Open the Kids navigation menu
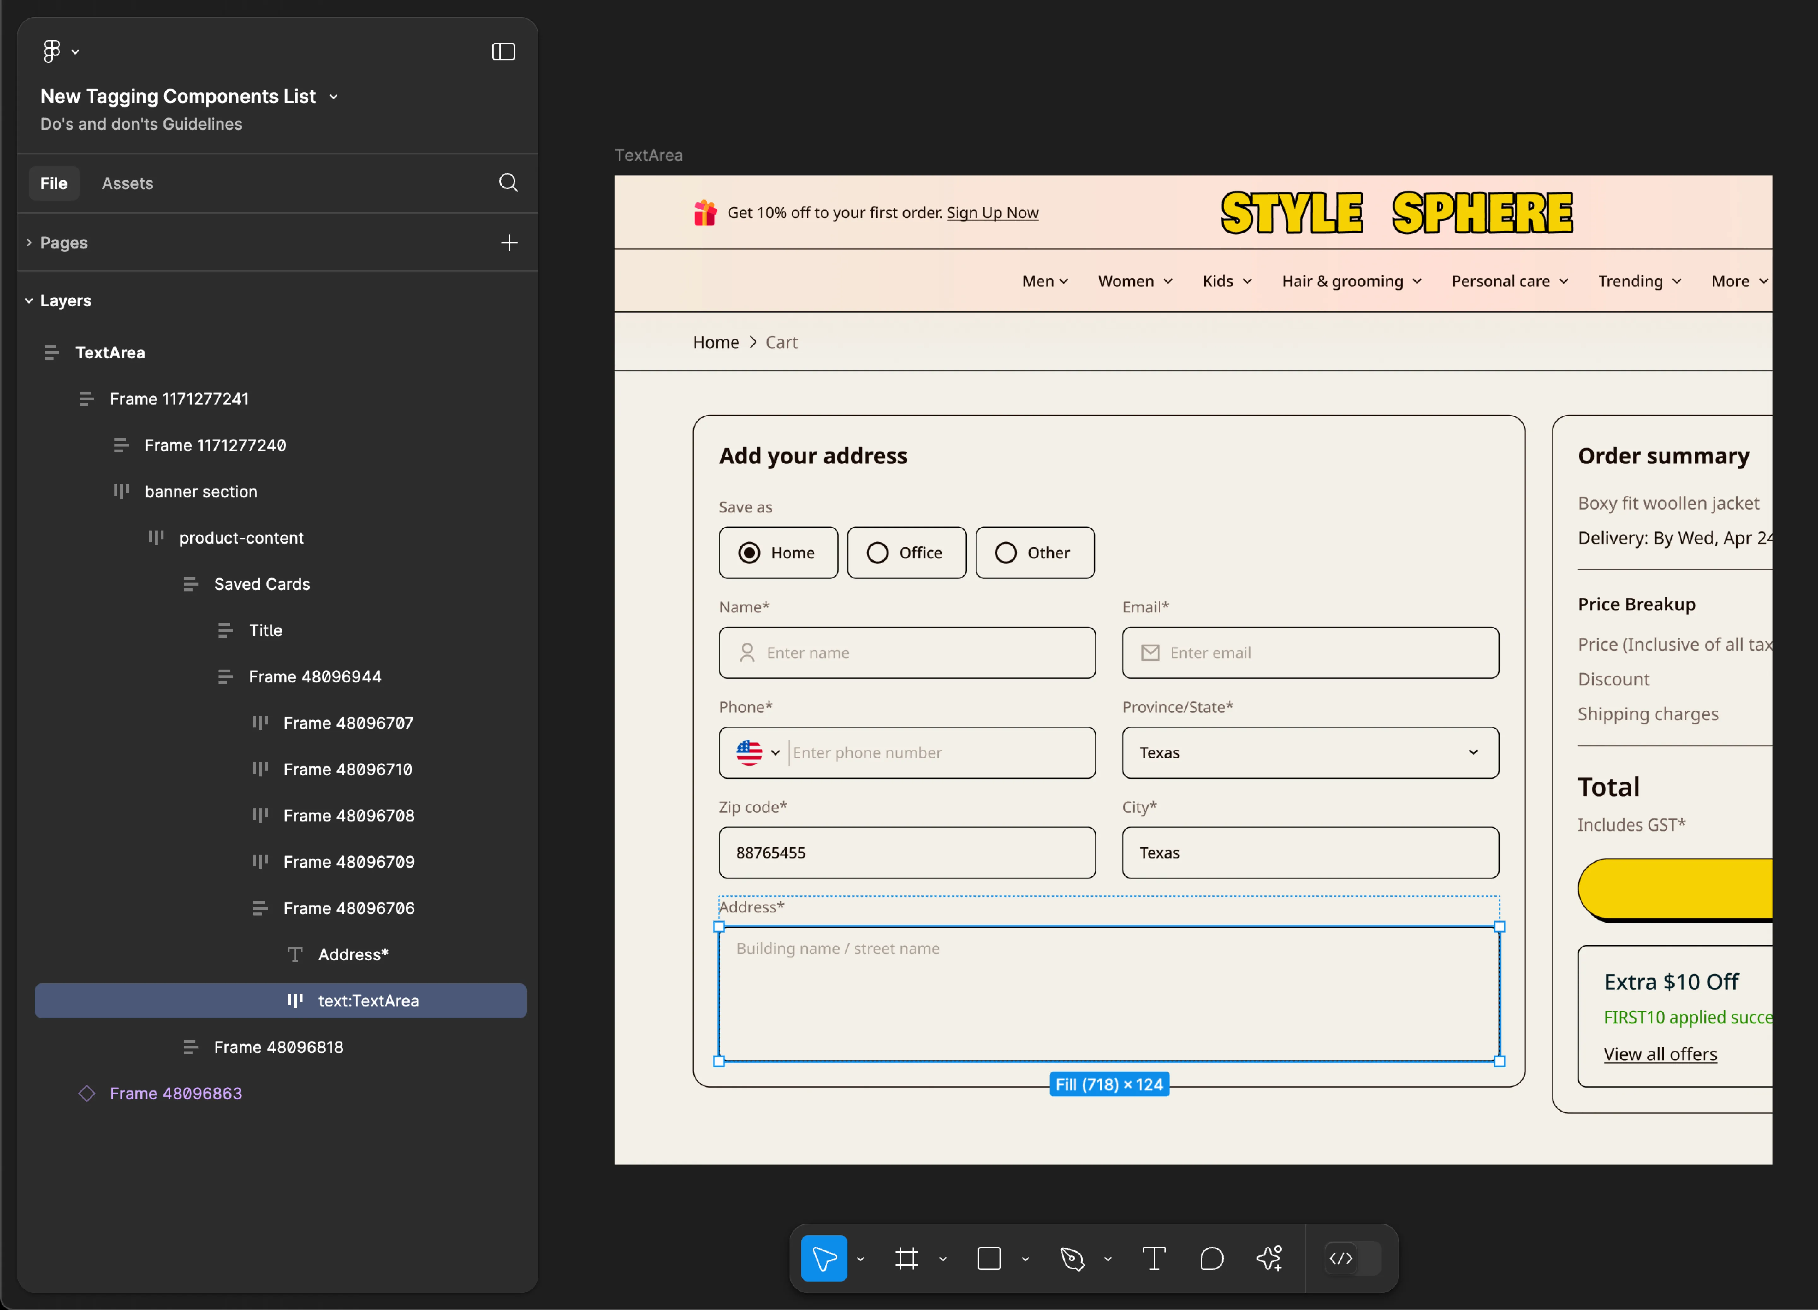Screen dimensions: 1818x1310 click(1227, 281)
